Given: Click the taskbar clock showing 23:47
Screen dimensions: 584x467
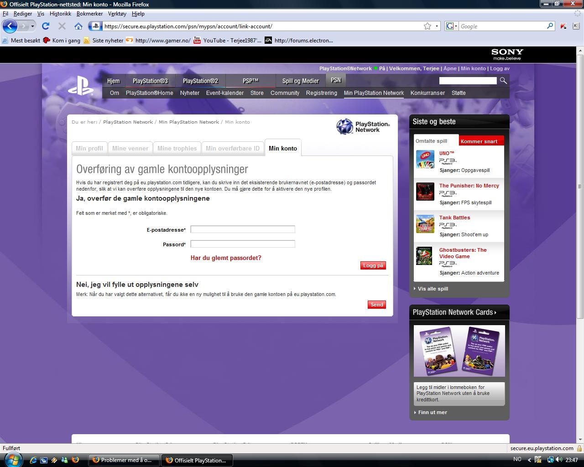Looking at the screenshot, I should pyautogui.click(x=572, y=460).
